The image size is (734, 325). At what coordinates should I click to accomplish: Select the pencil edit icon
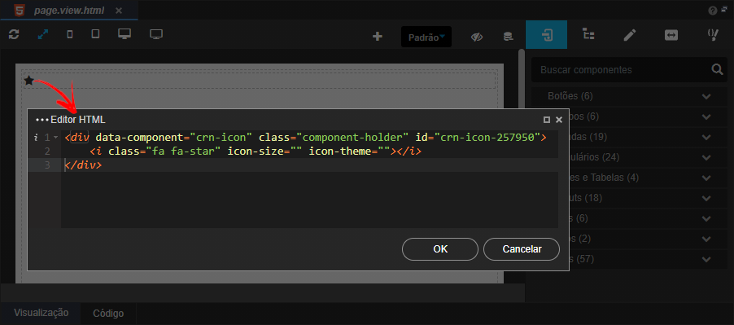(630, 35)
